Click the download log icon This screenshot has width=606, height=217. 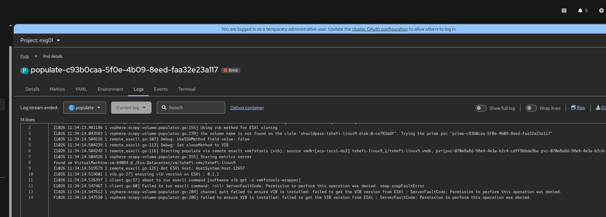pos(598,107)
